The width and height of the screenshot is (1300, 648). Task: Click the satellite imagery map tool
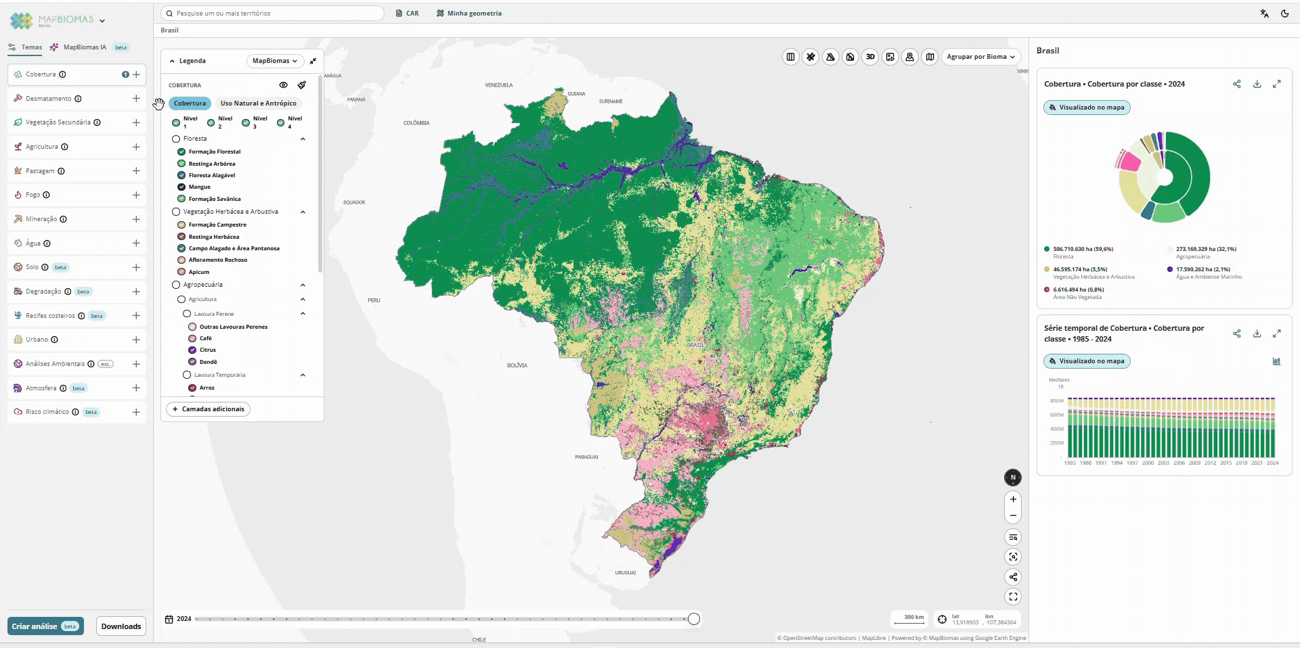[x=810, y=57]
